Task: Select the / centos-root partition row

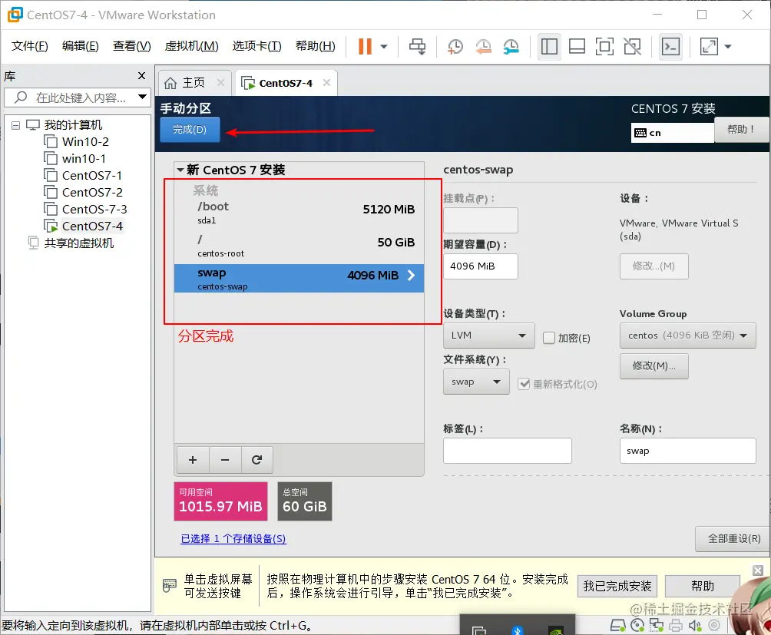Action: [x=299, y=246]
